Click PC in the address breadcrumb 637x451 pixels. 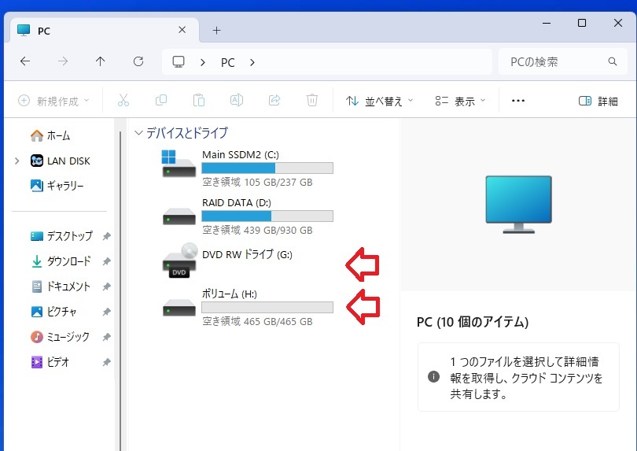[x=228, y=62]
